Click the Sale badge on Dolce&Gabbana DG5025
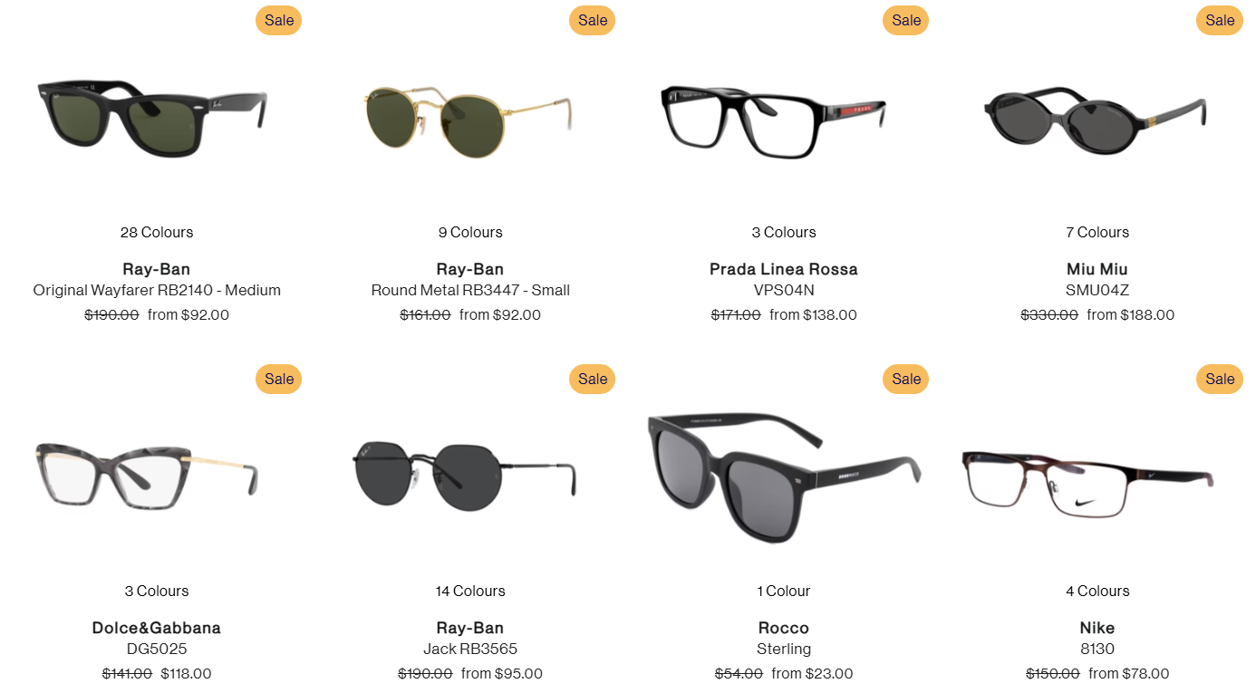Viewport: 1256px width, 693px height. (x=279, y=379)
